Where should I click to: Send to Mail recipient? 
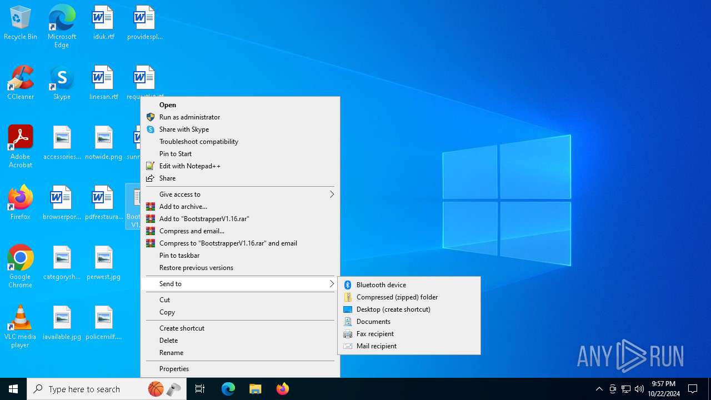click(409, 346)
